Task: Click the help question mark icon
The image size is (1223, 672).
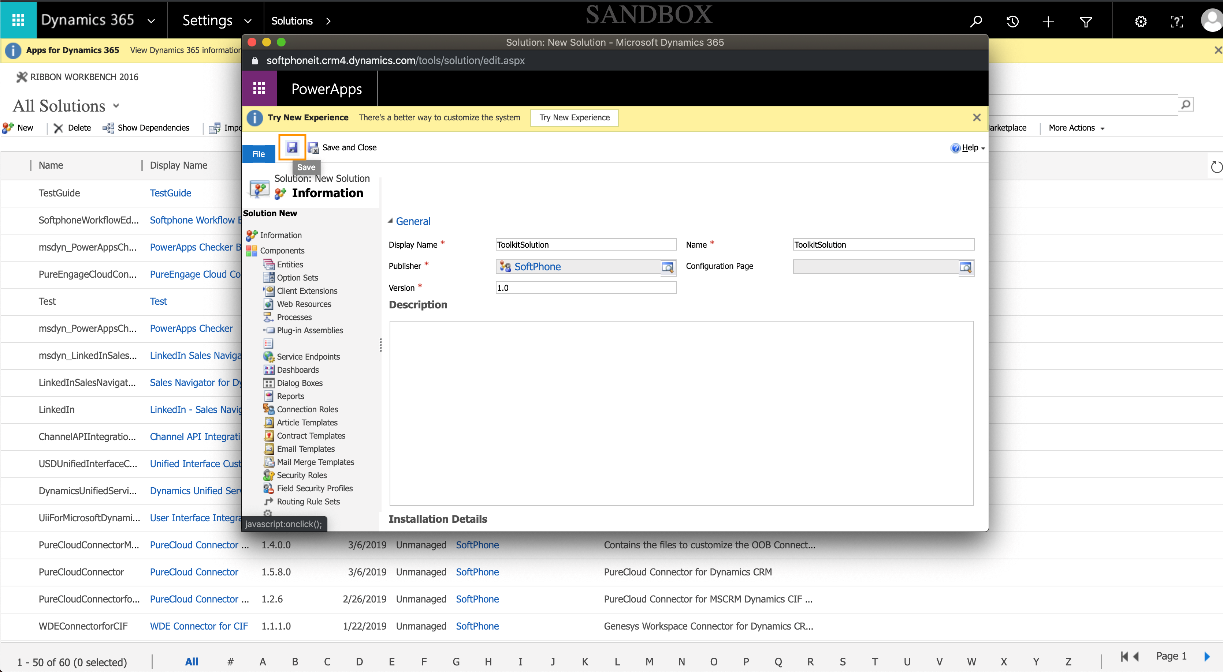Action: pos(1176,21)
